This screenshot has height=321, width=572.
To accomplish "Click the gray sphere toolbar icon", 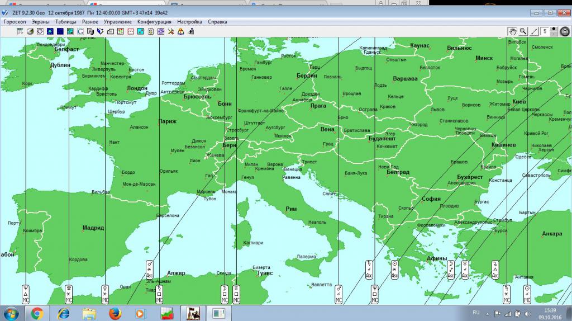I will pos(30,31).
